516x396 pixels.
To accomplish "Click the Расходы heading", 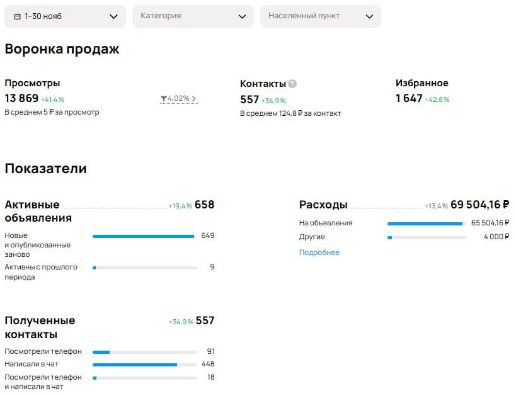I will 323,205.
